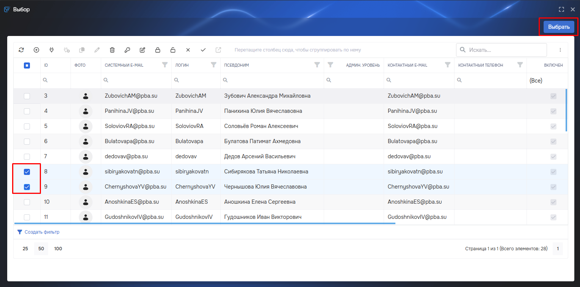
Task: Click avatar icon for sibiryakovatn row
Action: tap(86, 172)
